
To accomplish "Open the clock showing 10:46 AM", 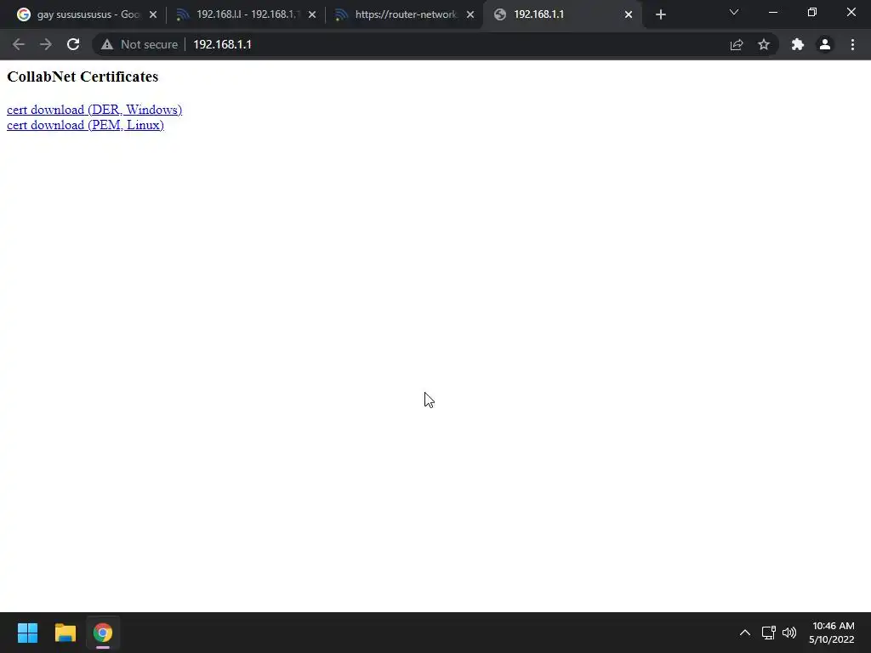I will point(832,633).
